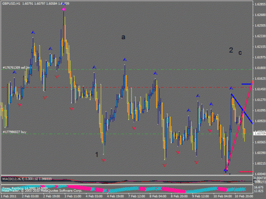
Task: Click the 10 Feb 04:00 time label
Action: coord(223,196)
